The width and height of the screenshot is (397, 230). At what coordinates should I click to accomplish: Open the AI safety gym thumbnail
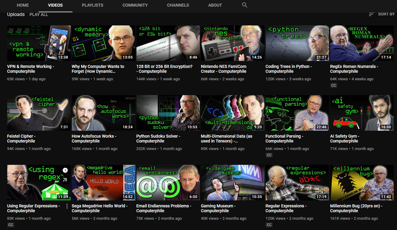[x=362, y=113]
